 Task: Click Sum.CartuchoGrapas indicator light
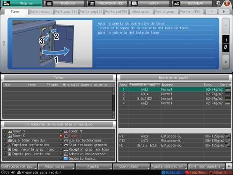(x=61, y=140)
